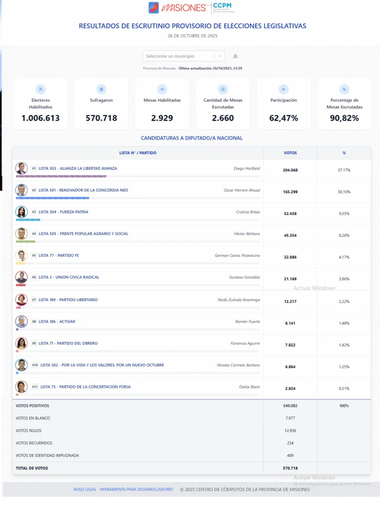The height and width of the screenshot is (506, 380).
Task: Click the La Libertad Avanza progress bar
Action: click(61, 176)
